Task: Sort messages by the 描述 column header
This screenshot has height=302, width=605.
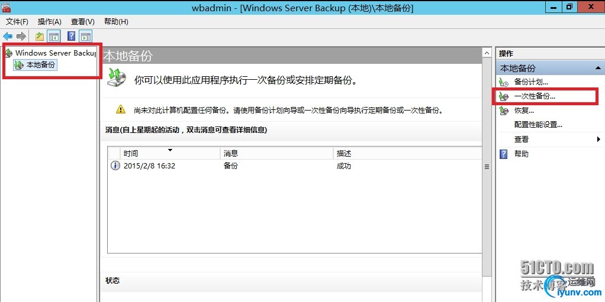Action: click(x=407, y=153)
